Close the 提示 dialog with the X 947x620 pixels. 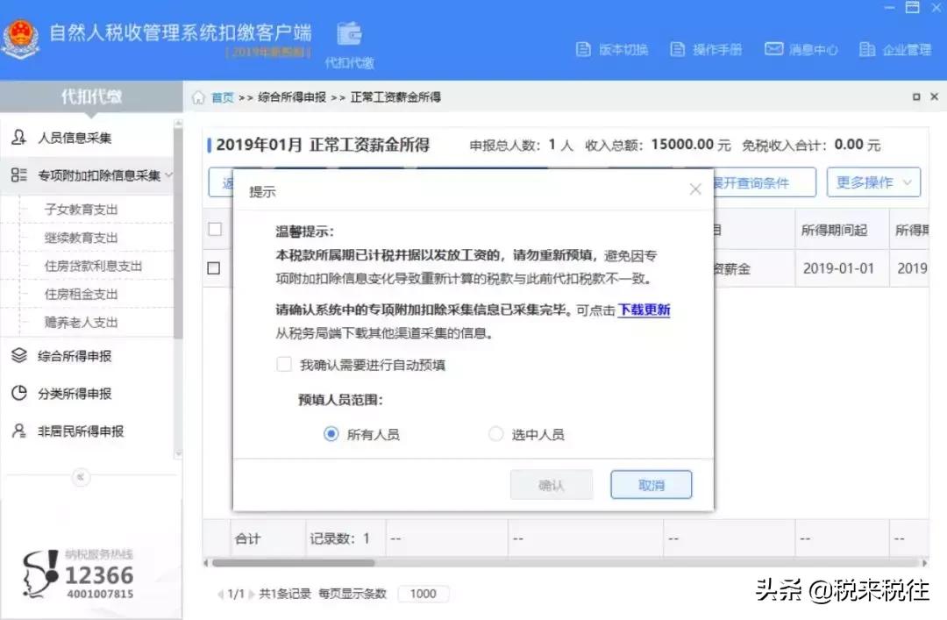click(695, 188)
